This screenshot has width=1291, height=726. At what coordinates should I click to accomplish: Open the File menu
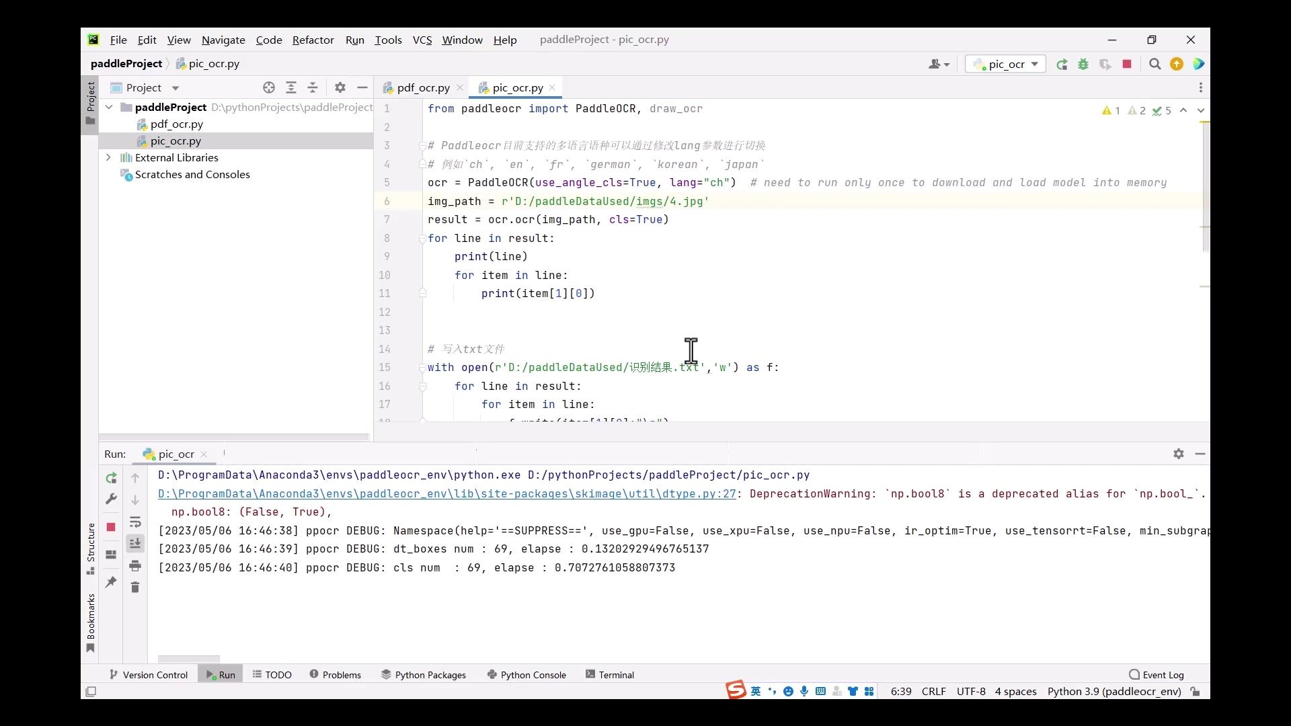click(x=118, y=40)
